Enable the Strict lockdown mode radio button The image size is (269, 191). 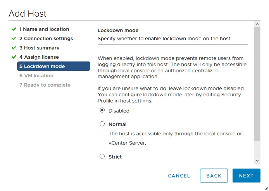coord(102,157)
